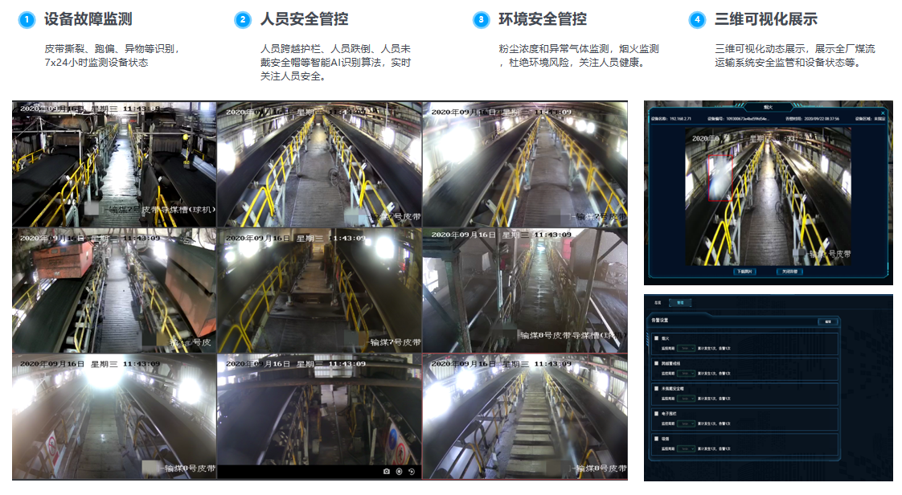
Task: Toggle the 未佩戴安全帽 alarm checkbox
Action: click(655, 388)
